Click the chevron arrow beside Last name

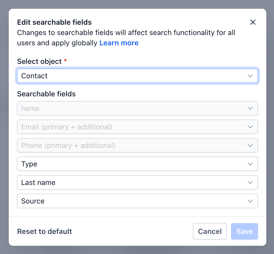250,182
